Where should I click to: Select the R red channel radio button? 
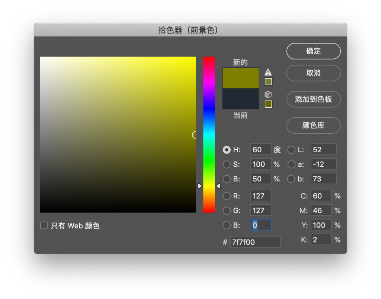[226, 196]
